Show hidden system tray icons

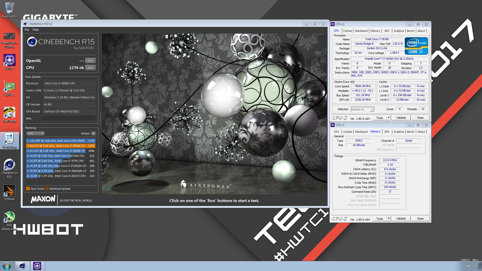475,266
